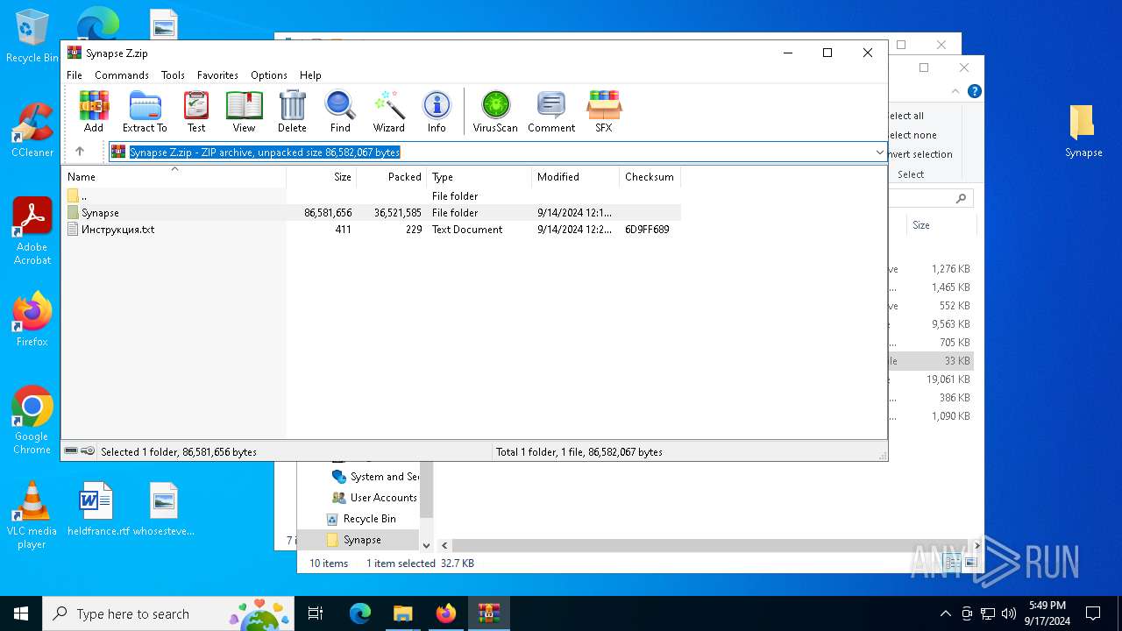
Task: Select the heldfrance.rtf desktop file
Action: point(97,509)
